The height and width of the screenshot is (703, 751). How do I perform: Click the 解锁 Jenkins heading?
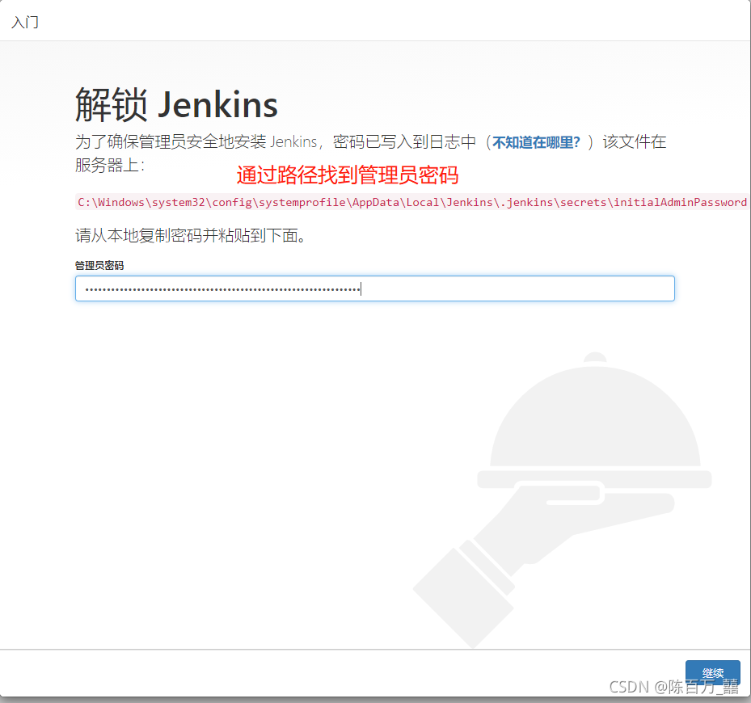coord(176,105)
